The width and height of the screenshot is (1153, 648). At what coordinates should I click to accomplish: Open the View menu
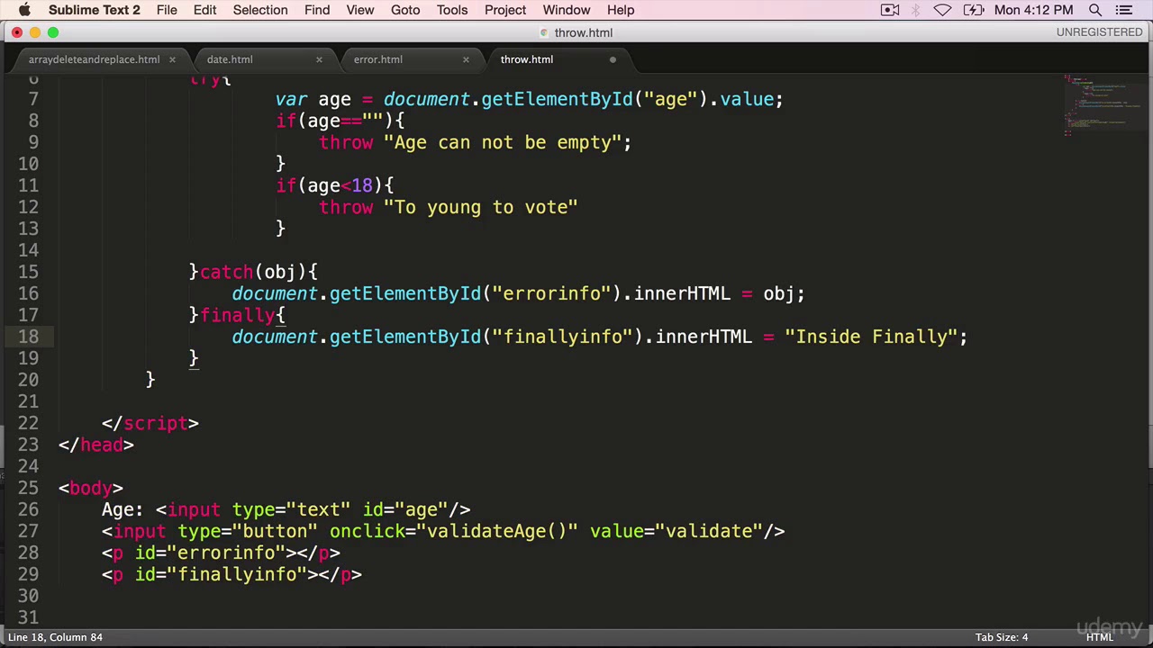pyautogui.click(x=359, y=10)
